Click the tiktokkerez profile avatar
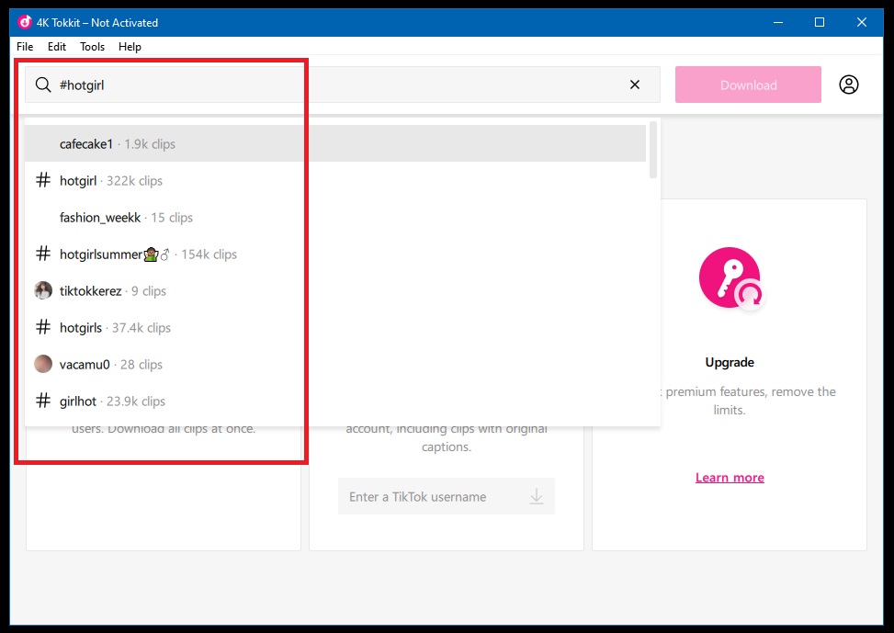Image resolution: width=894 pixels, height=633 pixels. (42, 290)
